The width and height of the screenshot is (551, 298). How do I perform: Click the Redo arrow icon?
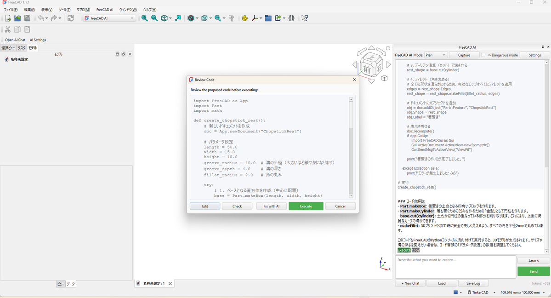[x=54, y=18]
